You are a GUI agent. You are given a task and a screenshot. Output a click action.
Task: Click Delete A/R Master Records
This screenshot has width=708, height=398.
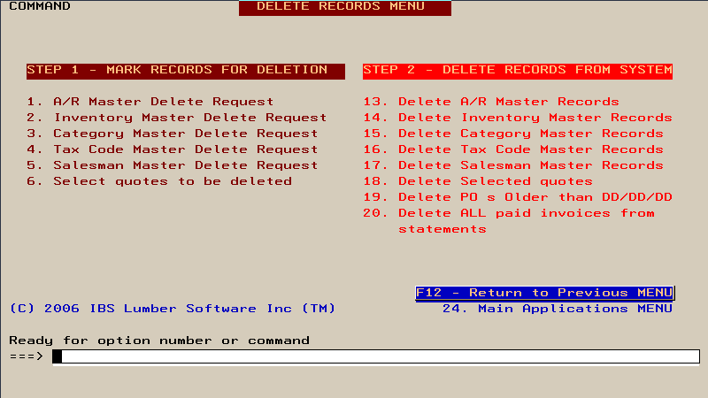coord(491,102)
